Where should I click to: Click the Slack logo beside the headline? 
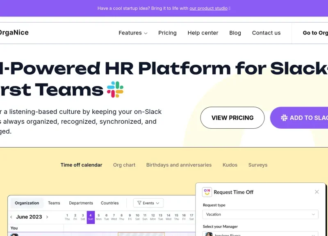tap(115, 89)
